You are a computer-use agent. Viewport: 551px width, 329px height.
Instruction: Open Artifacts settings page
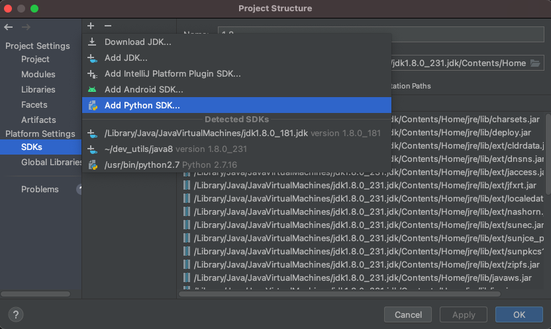click(x=38, y=120)
